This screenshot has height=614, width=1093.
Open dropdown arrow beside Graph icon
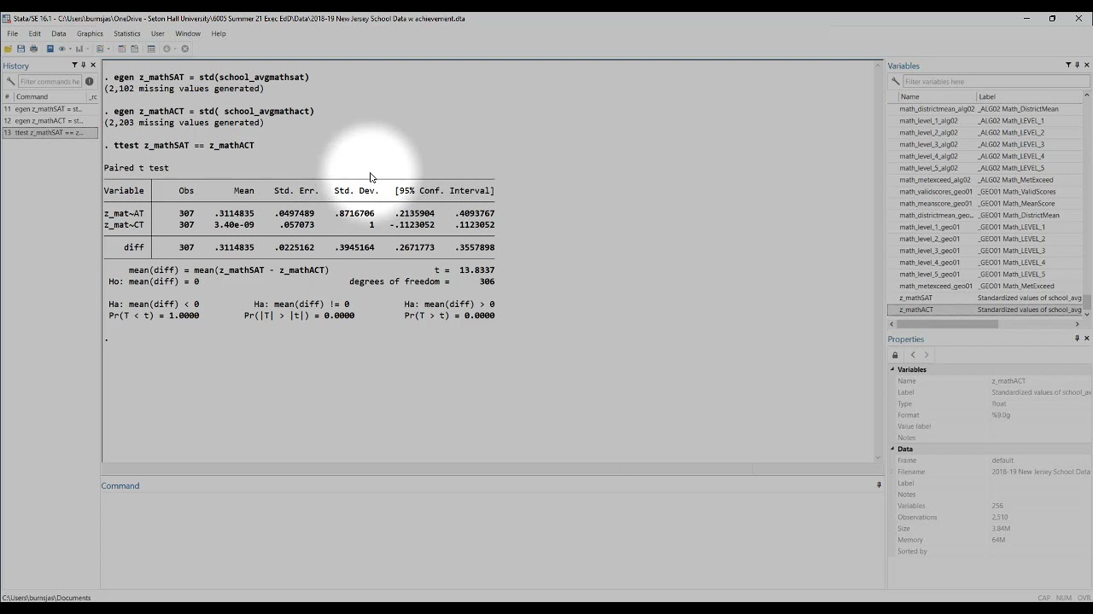(87, 49)
